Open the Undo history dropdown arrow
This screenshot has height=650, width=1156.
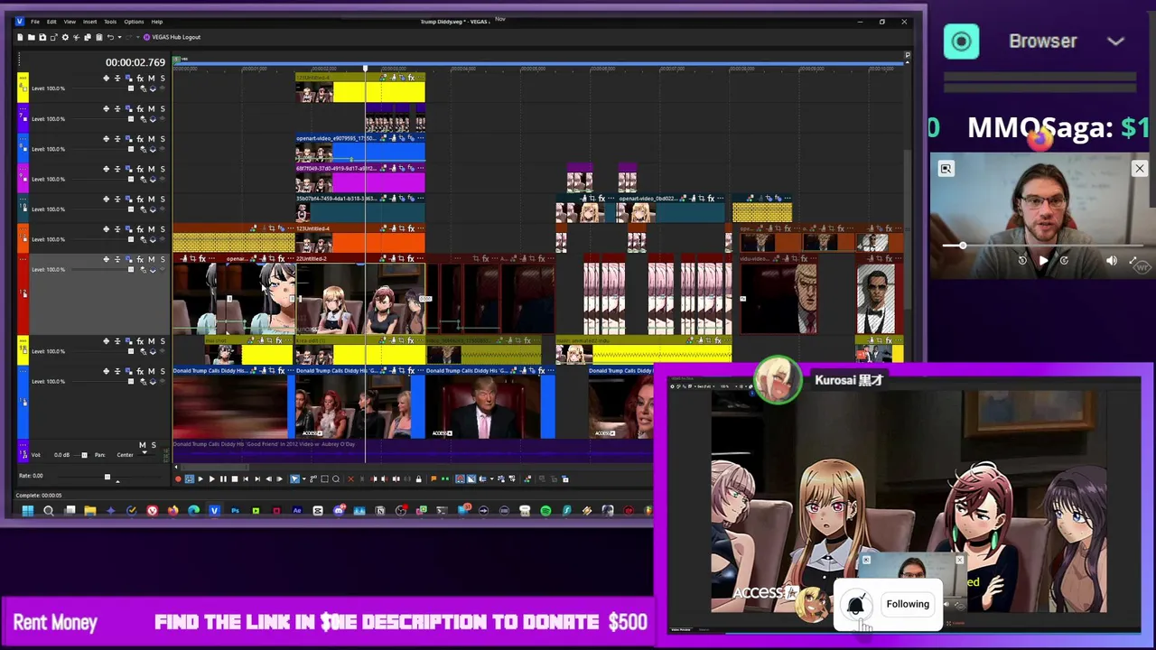120,37
